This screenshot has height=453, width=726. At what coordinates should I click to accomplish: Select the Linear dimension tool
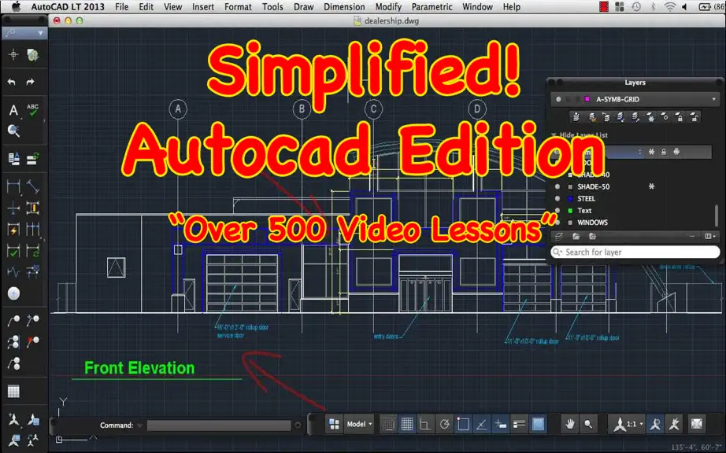13,186
